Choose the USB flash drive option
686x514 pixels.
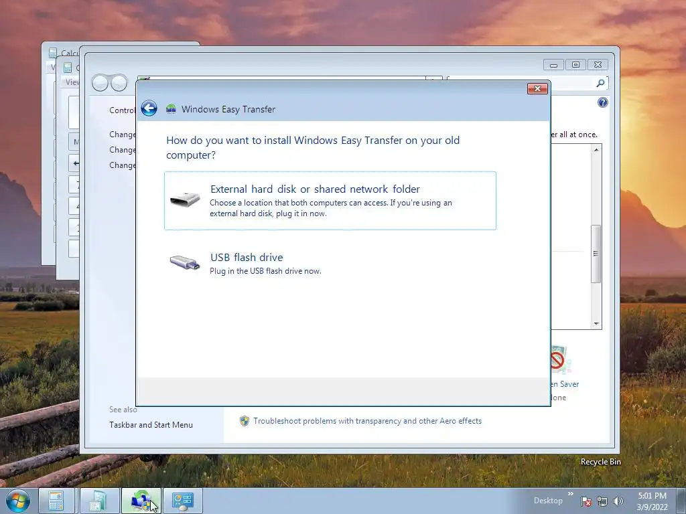click(x=330, y=264)
